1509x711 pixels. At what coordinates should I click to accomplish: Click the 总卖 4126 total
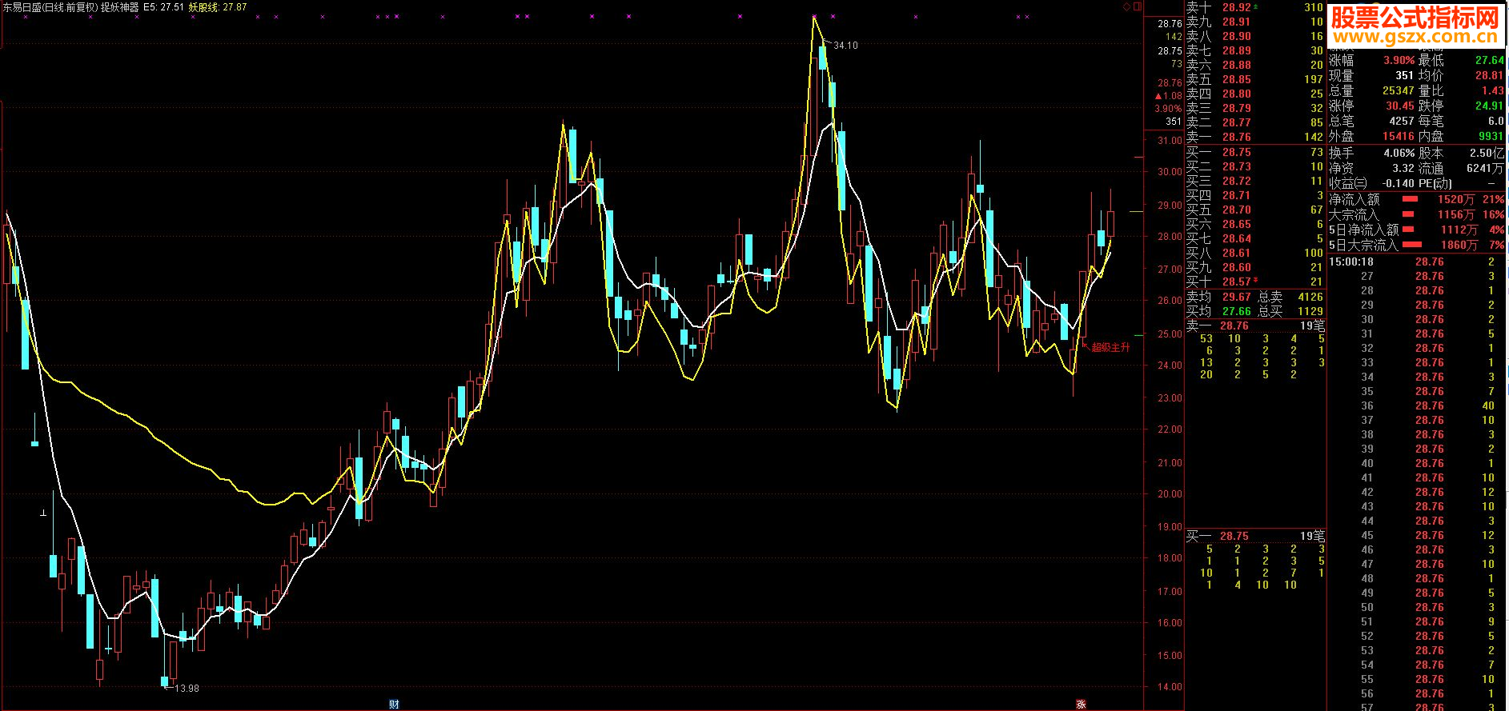coord(1290,297)
